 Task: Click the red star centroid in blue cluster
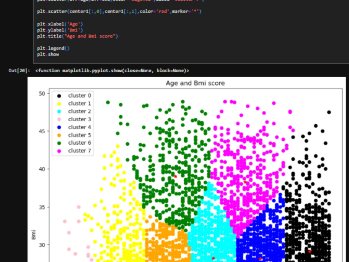260,259
